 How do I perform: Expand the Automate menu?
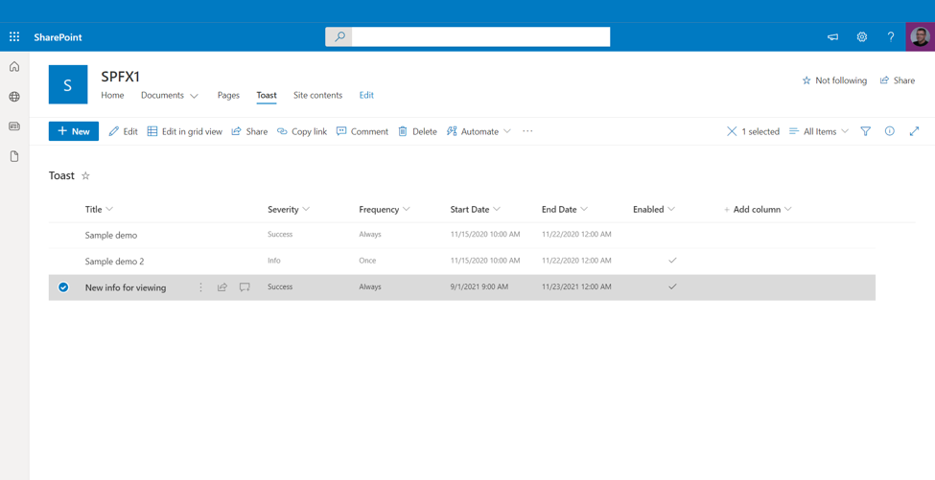click(x=479, y=131)
